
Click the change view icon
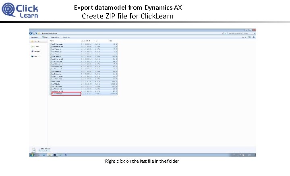(x=243, y=37)
